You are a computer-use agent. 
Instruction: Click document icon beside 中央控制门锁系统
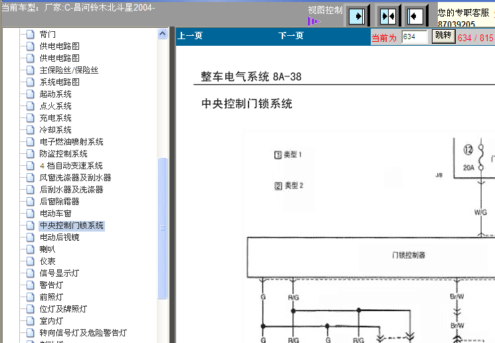point(31,226)
